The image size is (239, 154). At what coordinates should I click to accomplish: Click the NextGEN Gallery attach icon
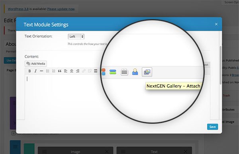147,72
